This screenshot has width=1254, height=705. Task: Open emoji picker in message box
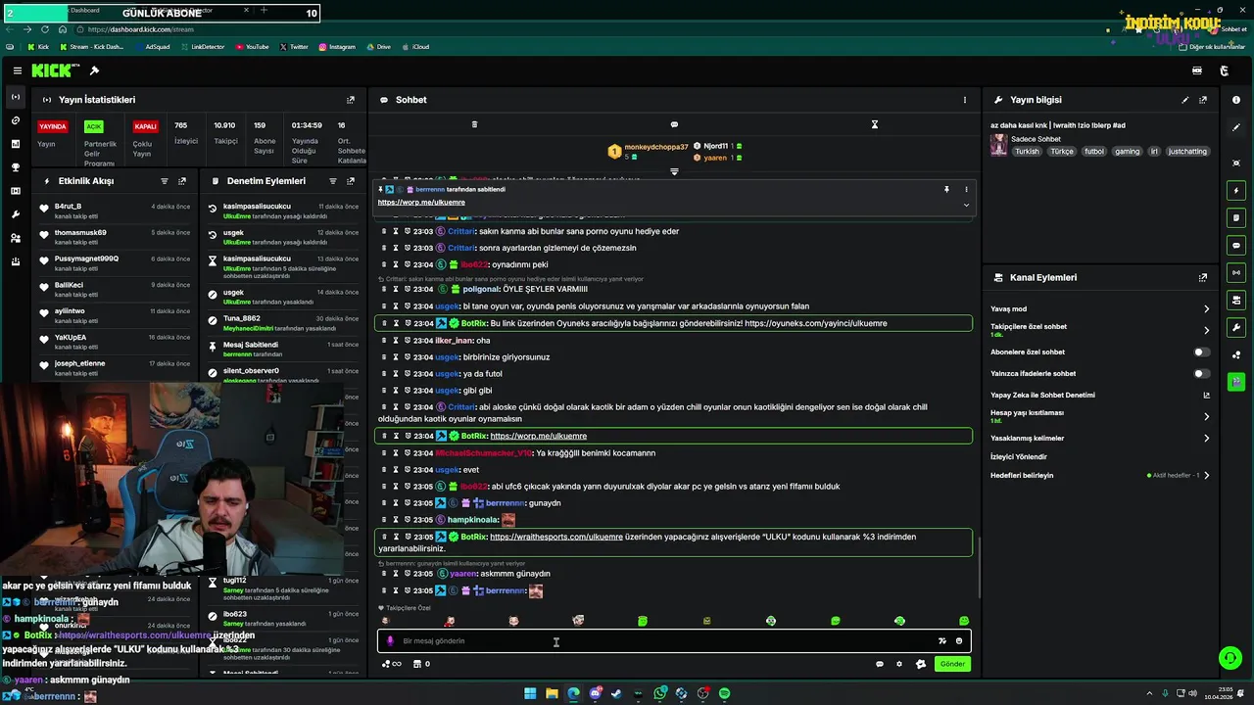pos(959,641)
